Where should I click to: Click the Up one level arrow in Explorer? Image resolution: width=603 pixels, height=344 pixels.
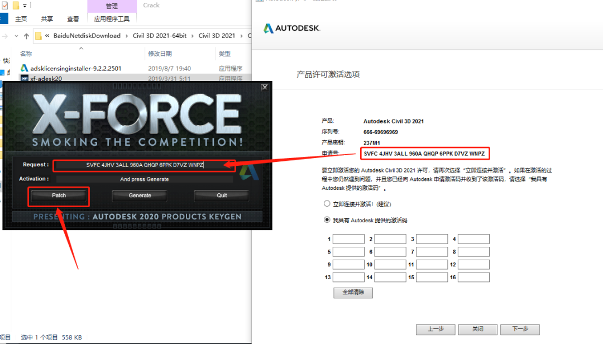click(x=26, y=36)
